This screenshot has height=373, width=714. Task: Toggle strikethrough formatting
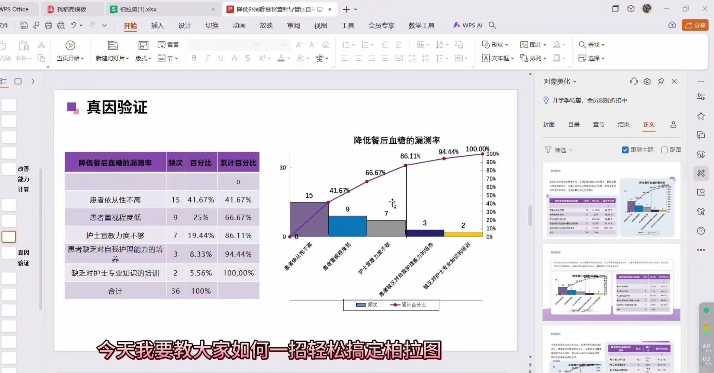click(234, 58)
